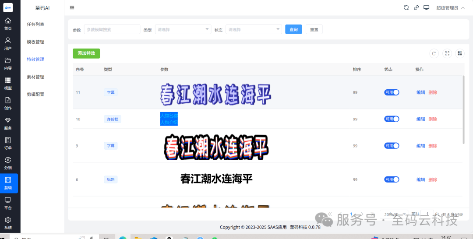Refresh the table with circular arrow icon

(434, 53)
